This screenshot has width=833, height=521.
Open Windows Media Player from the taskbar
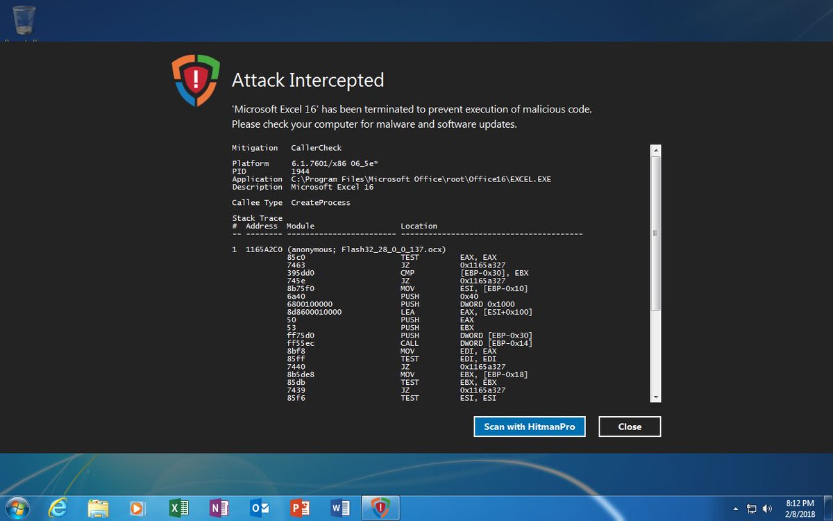point(138,508)
